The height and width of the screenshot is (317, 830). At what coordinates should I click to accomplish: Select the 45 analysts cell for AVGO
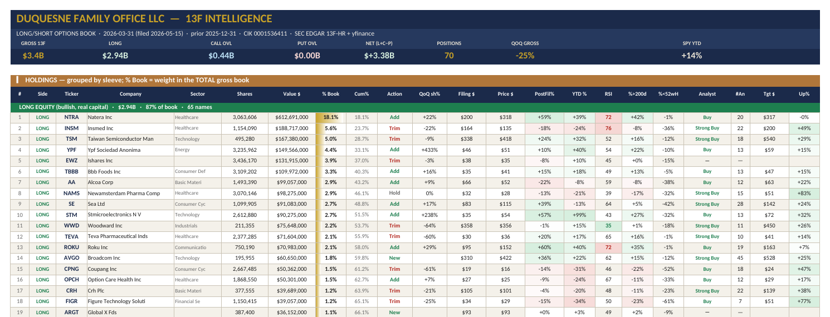[740, 258]
